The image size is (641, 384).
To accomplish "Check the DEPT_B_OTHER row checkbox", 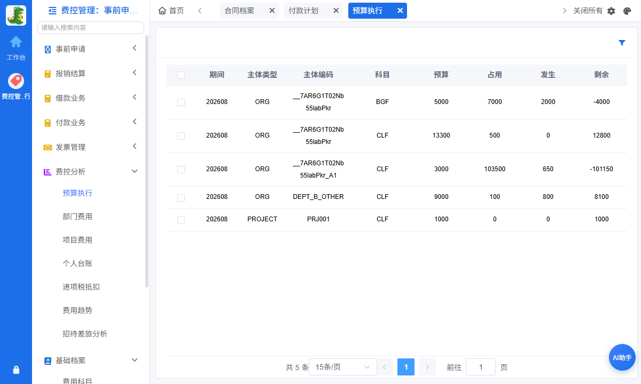I will (181, 197).
